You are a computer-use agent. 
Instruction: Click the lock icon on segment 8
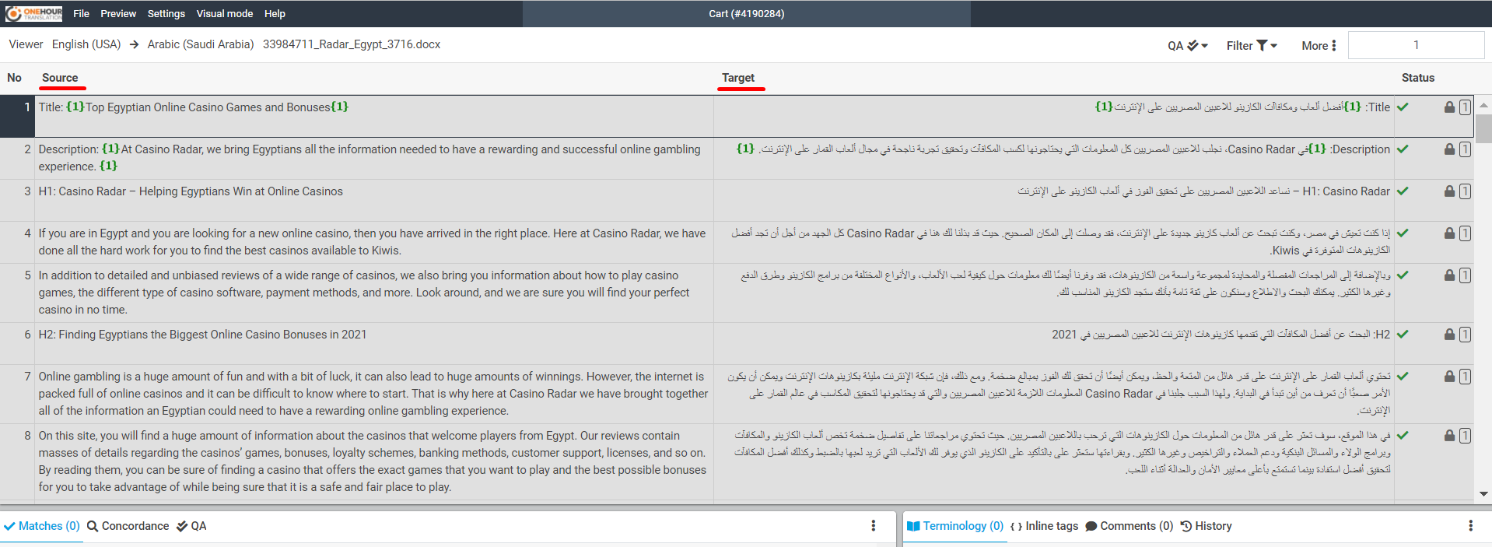(x=1449, y=436)
